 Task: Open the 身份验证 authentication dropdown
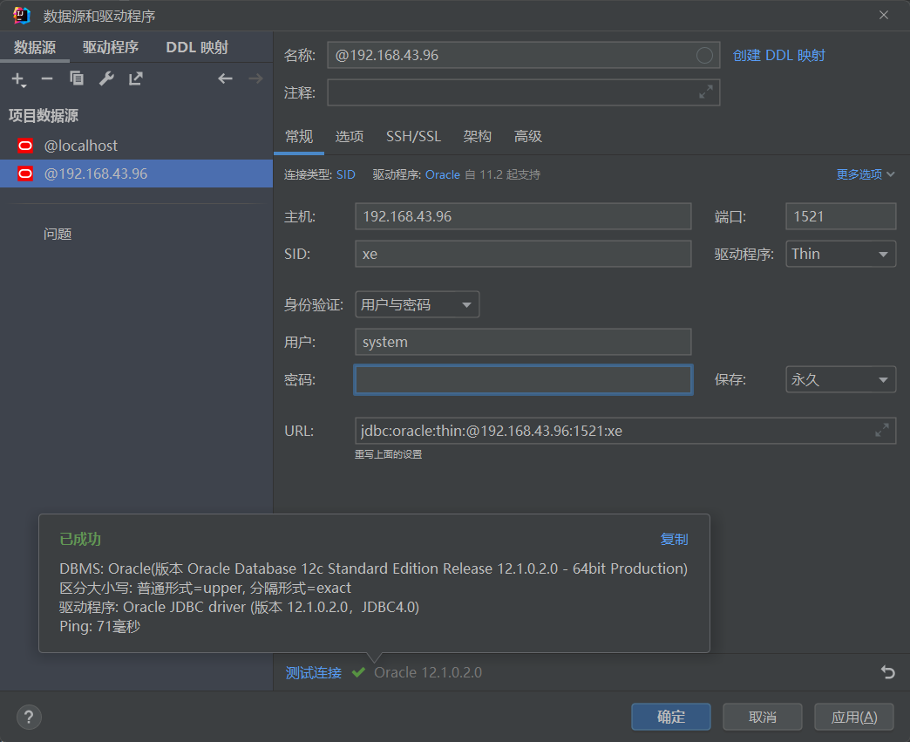pyautogui.click(x=417, y=304)
